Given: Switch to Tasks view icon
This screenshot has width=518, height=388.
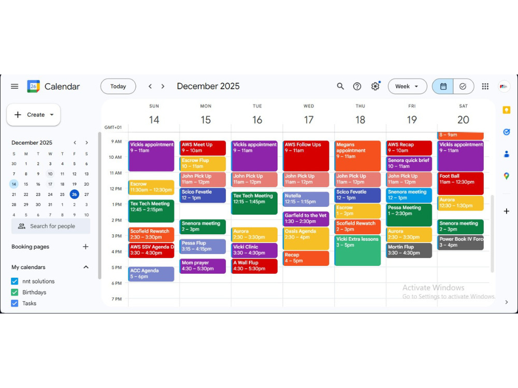Looking at the screenshot, I should click(463, 86).
